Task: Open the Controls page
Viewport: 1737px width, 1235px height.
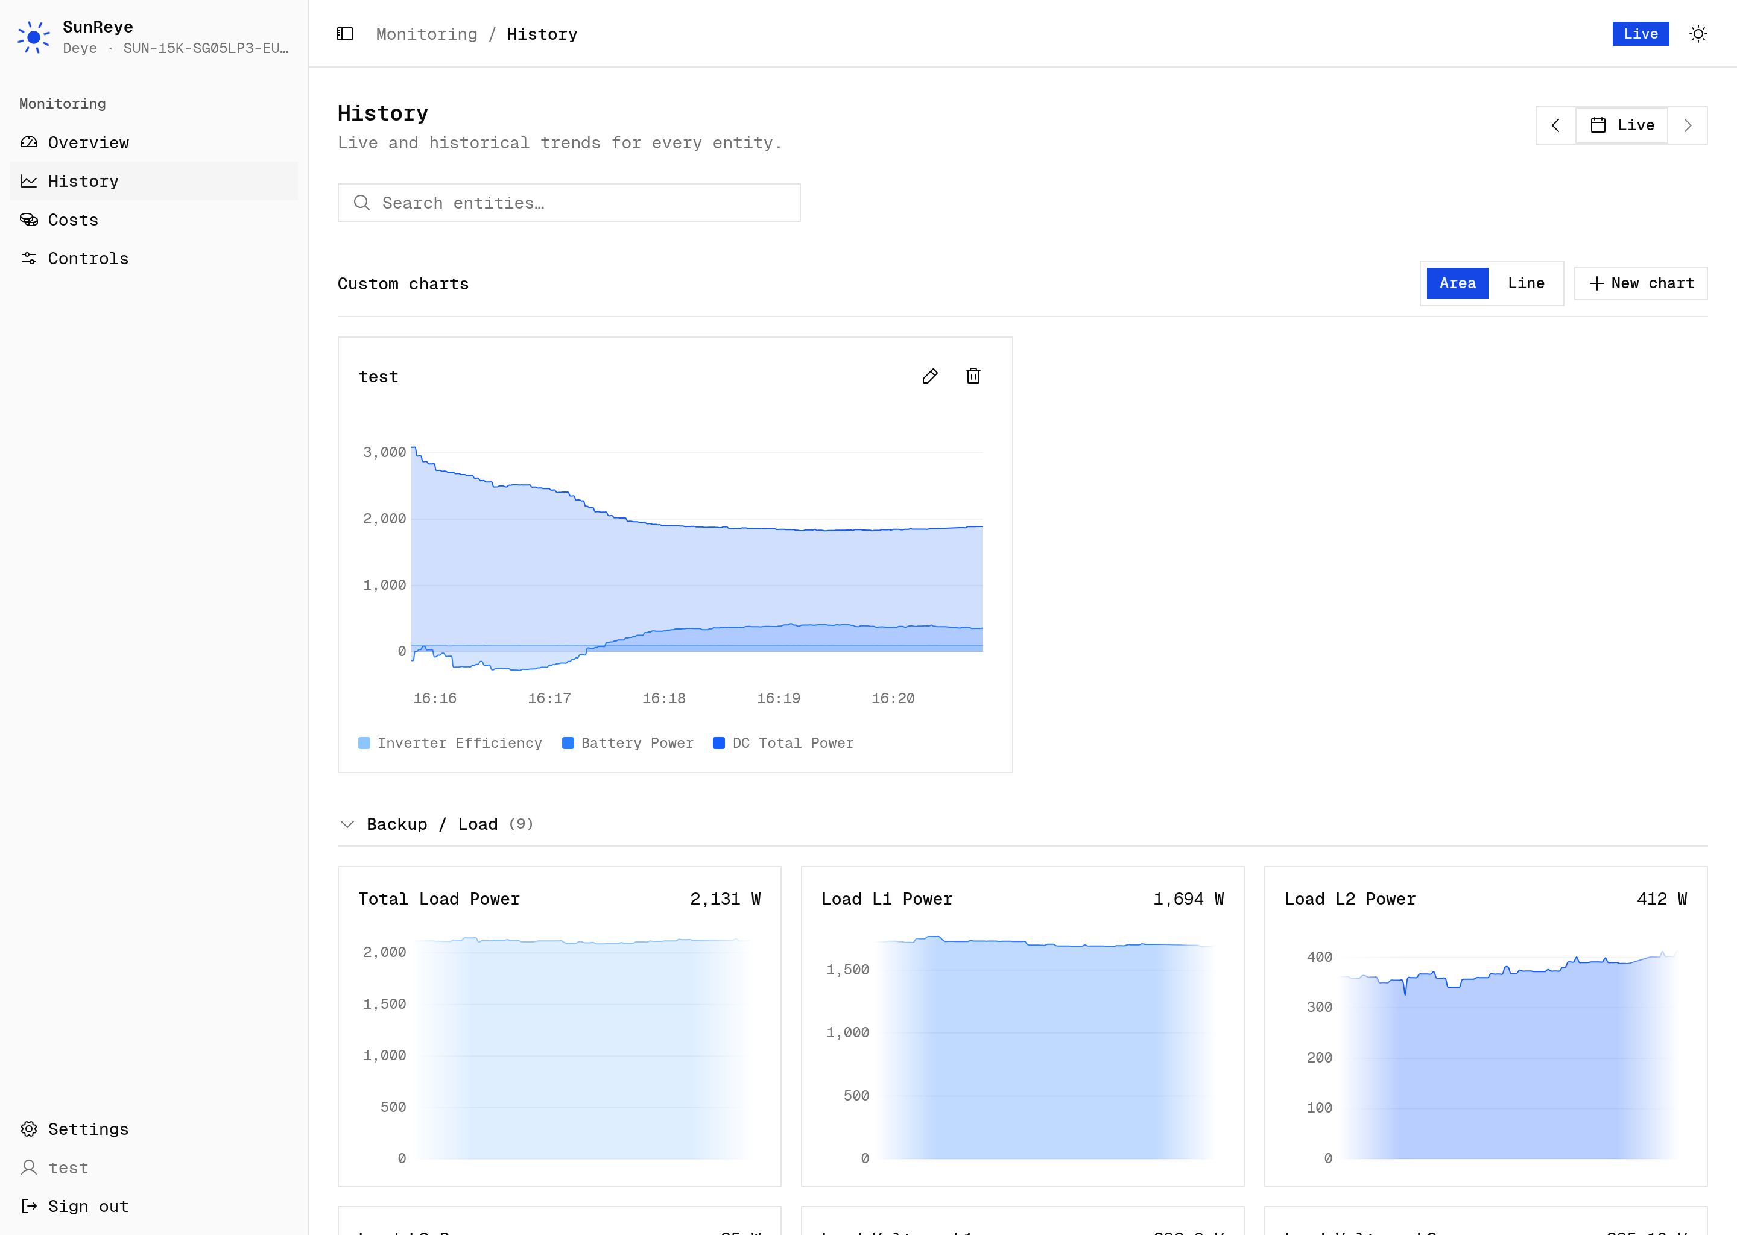Action: click(154, 259)
